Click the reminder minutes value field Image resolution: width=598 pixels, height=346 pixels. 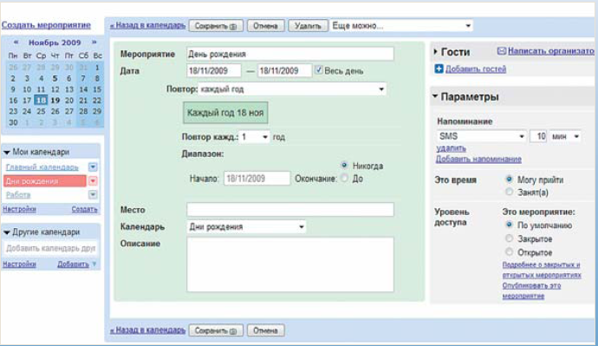tap(538, 136)
